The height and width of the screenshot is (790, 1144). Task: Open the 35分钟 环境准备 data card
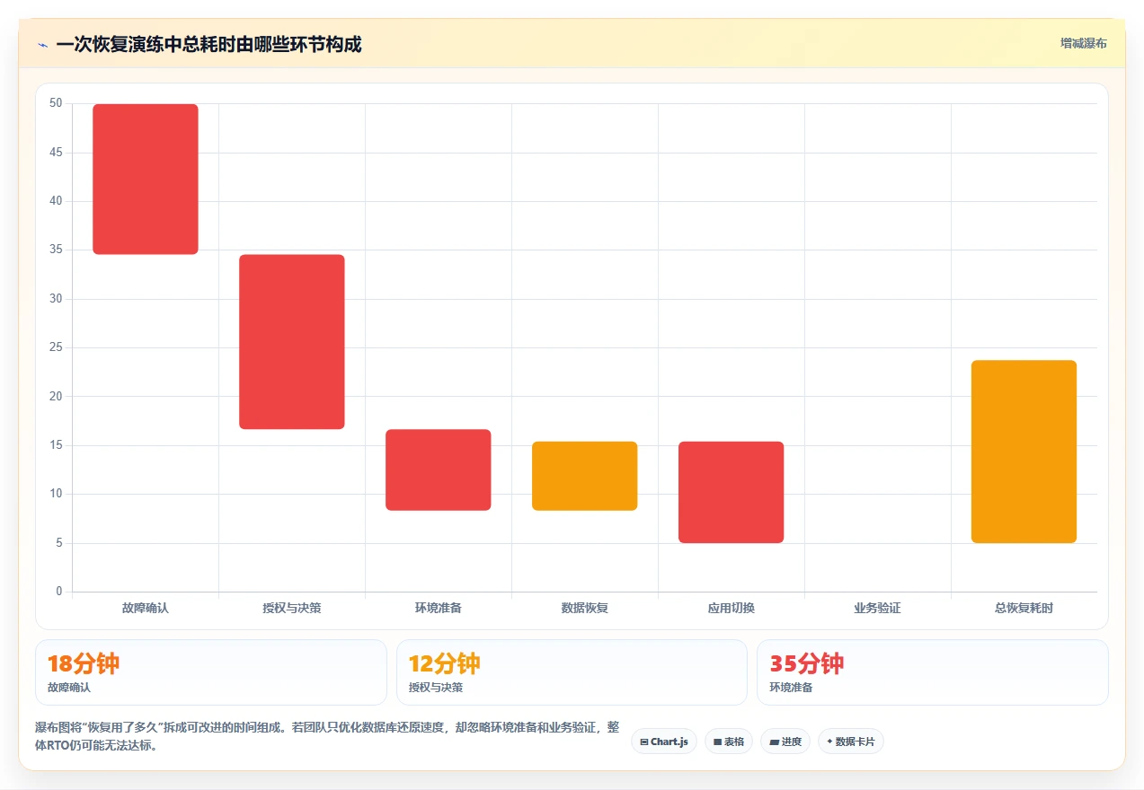[x=933, y=672]
